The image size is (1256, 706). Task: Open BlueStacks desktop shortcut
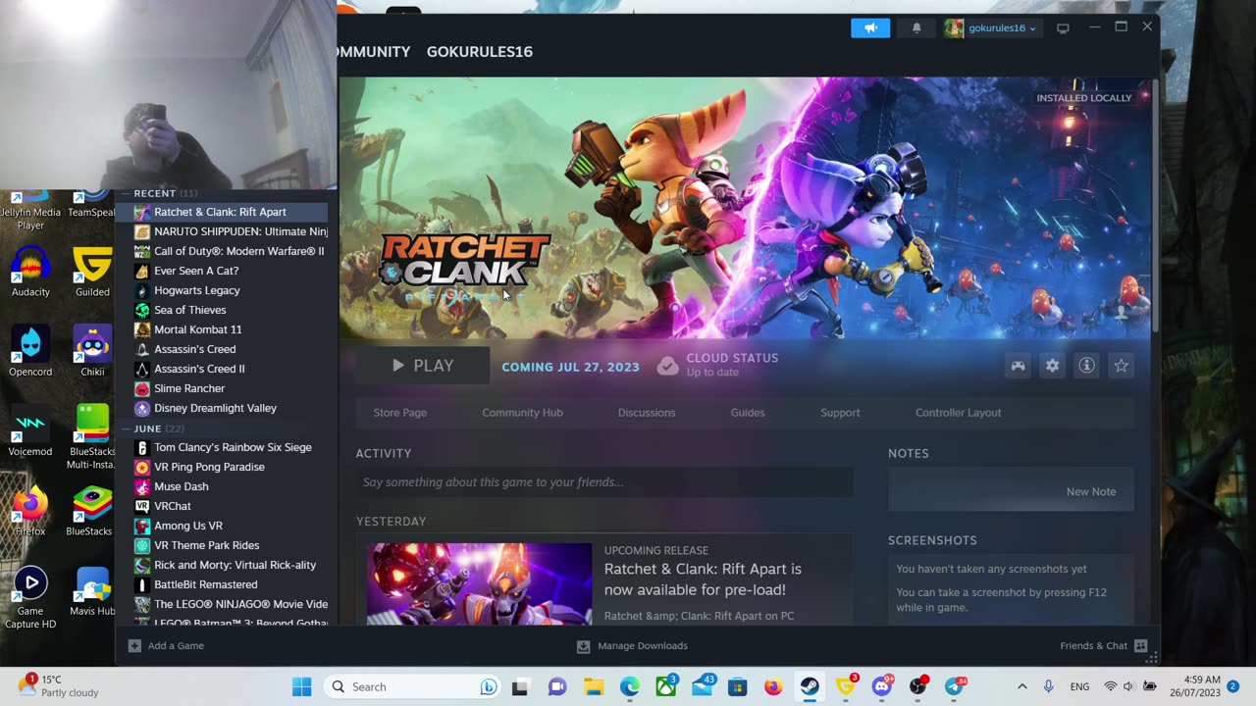click(92, 511)
